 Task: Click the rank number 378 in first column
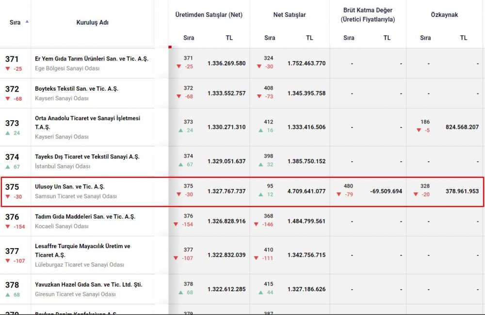(x=12, y=284)
